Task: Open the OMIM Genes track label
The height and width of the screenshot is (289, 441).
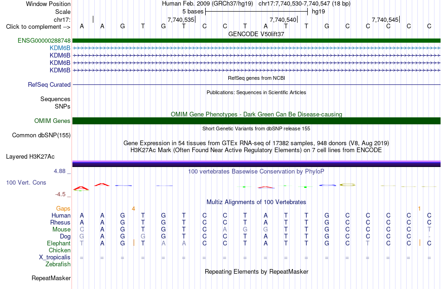Action: point(52,121)
